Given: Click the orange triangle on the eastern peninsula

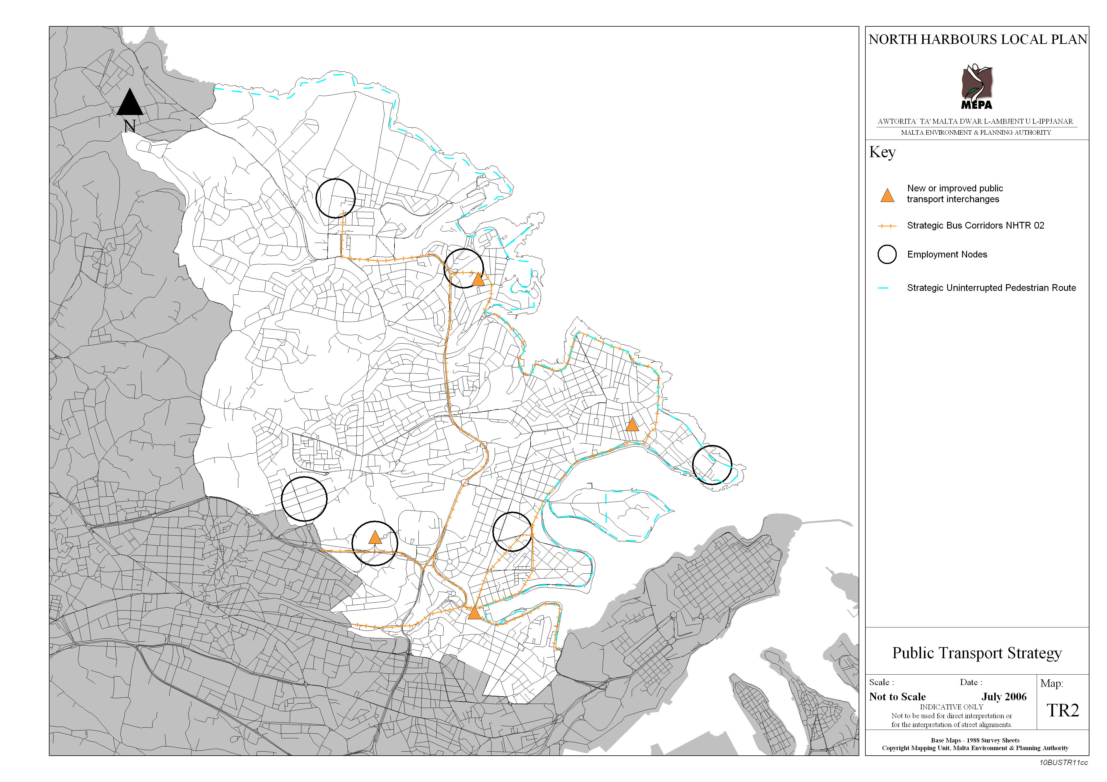Looking at the screenshot, I should (x=632, y=424).
